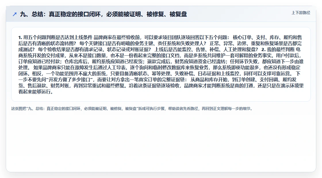This screenshot has height=178, width=322.
Task: Click the caption line starting 这张图把
Action: [132, 109]
